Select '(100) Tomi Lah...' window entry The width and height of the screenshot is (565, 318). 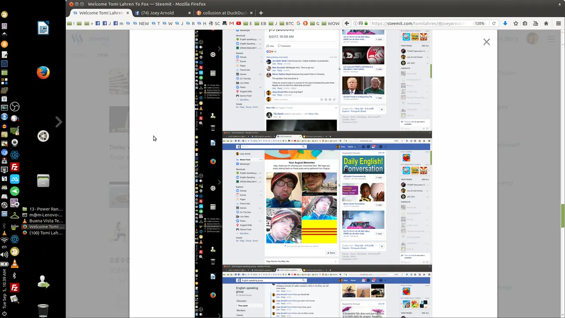coord(43,233)
